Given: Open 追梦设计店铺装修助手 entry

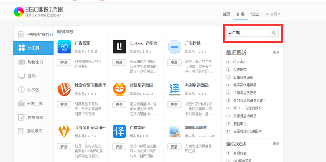Looking at the screenshot, I should pos(250,100).
